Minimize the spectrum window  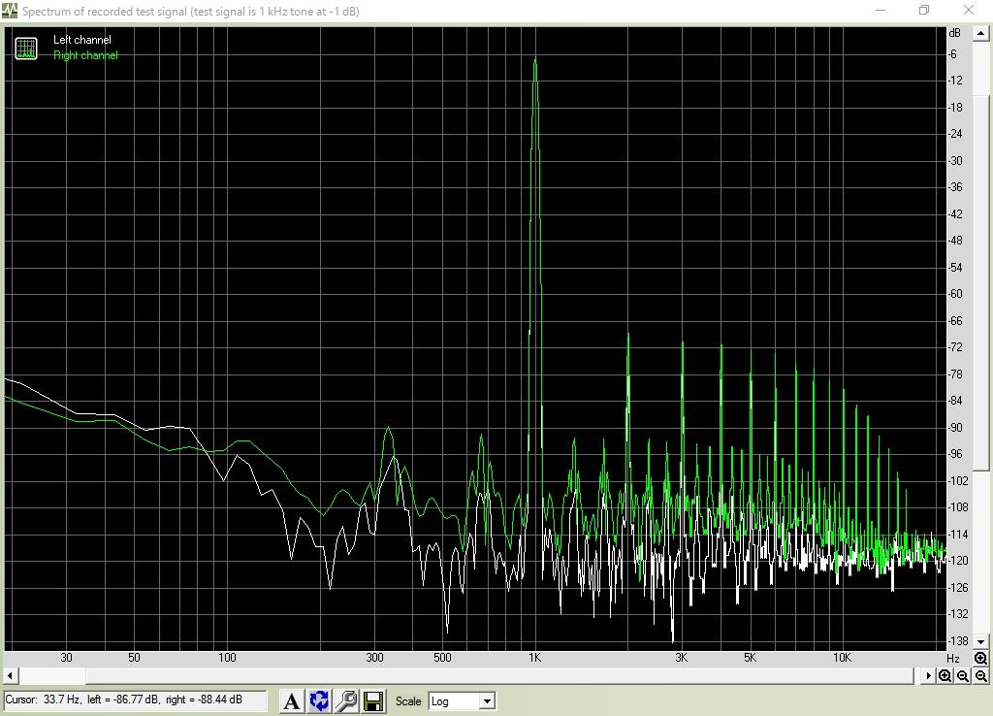pos(881,10)
